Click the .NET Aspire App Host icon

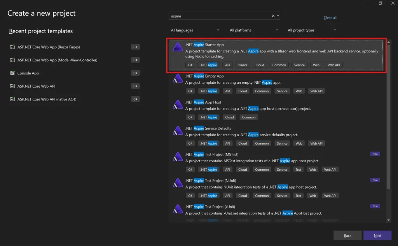178,104
